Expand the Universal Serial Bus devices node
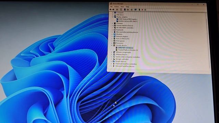The width and height of the screenshot is (219, 123). (111, 66)
